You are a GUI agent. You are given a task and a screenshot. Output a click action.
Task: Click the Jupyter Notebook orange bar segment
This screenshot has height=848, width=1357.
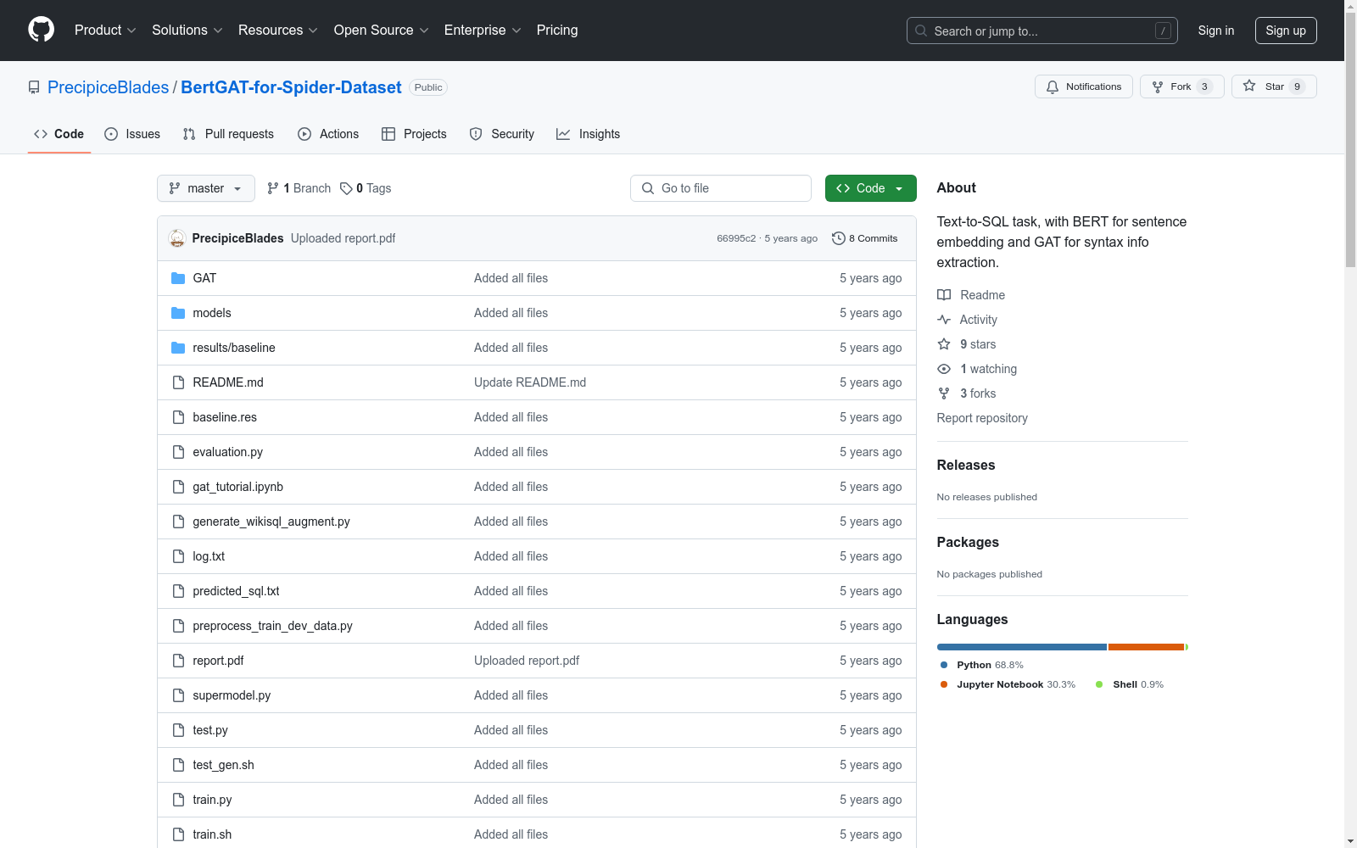1146,647
